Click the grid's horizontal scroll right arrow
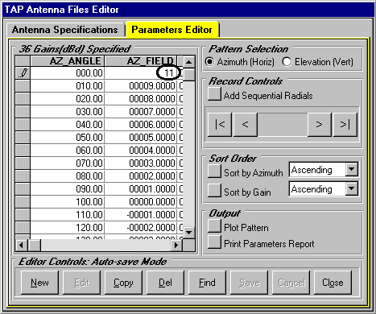This screenshot has width=376, height=314. click(x=176, y=245)
